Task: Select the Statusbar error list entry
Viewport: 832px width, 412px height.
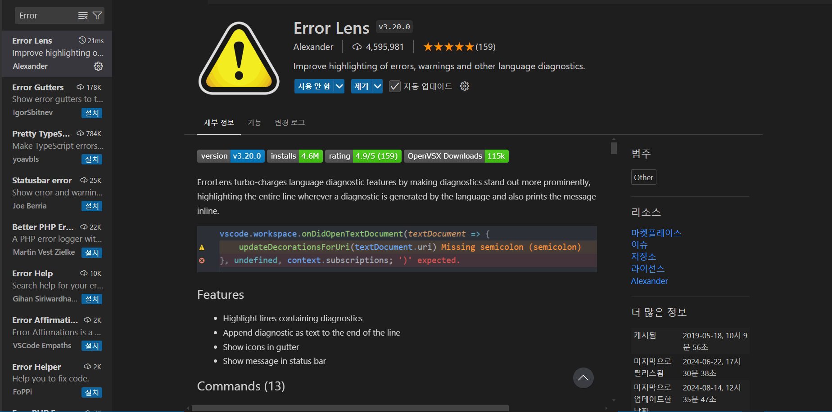Action: pyautogui.click(x=57, y=194)
